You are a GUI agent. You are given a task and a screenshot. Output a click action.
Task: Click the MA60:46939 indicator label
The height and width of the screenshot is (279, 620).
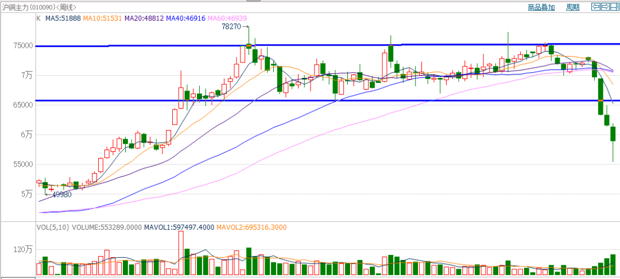(227, 18)
